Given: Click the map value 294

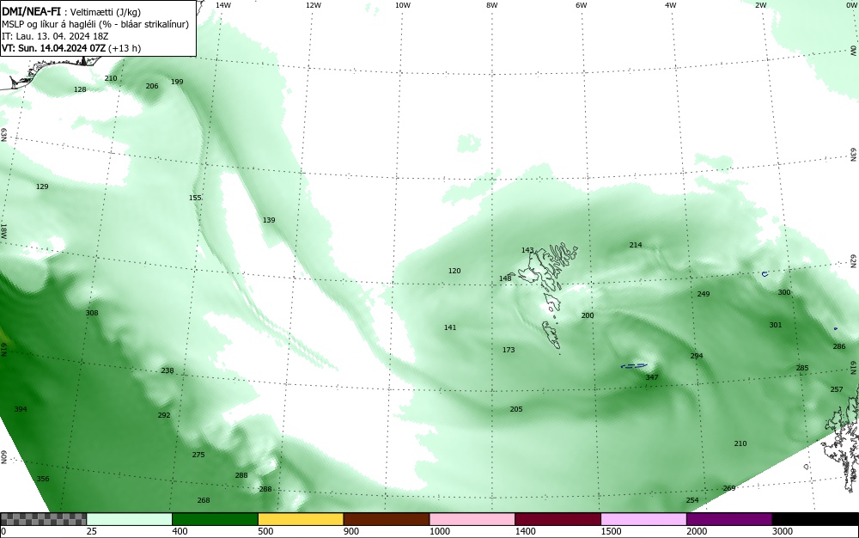Looking at the screenshot, I should click(697, 356).
